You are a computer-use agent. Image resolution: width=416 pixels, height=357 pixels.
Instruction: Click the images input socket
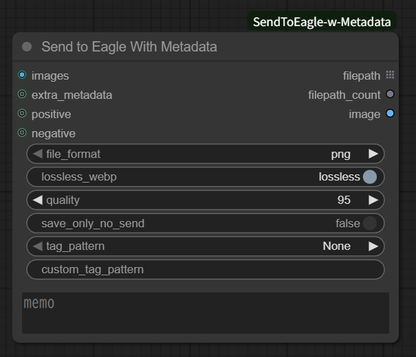coord(22,75)
